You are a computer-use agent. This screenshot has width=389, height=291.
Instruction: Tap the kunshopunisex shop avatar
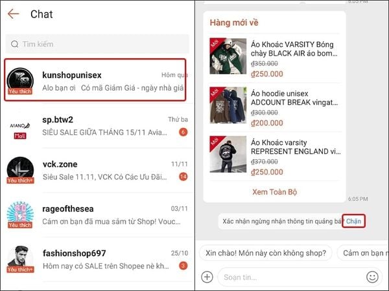pos(20,80)
